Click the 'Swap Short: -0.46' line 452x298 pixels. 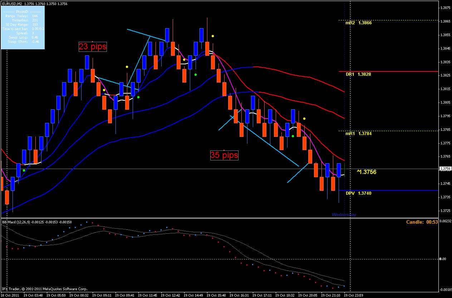coord(23,42)
